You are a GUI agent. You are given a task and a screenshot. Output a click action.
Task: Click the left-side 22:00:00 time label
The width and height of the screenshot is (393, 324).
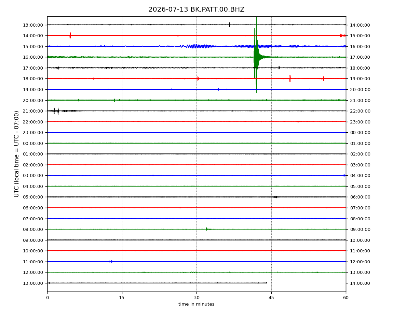coord(33,122)
